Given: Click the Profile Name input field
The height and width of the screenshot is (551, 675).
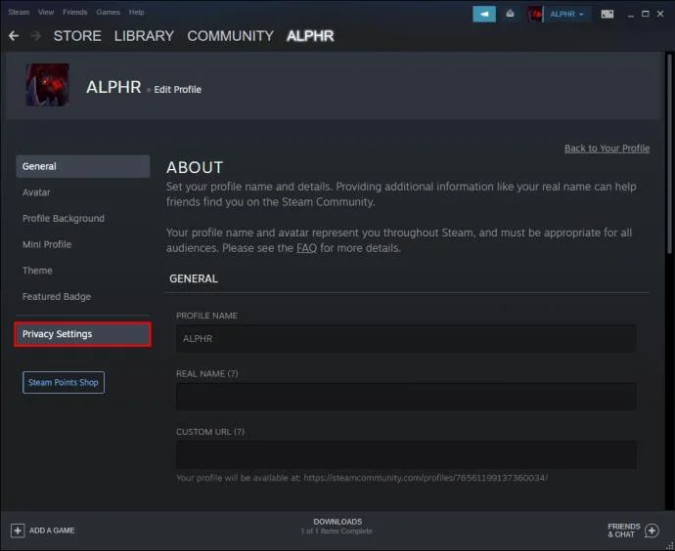Looking at the screenshot, I should tap(406, 339).
